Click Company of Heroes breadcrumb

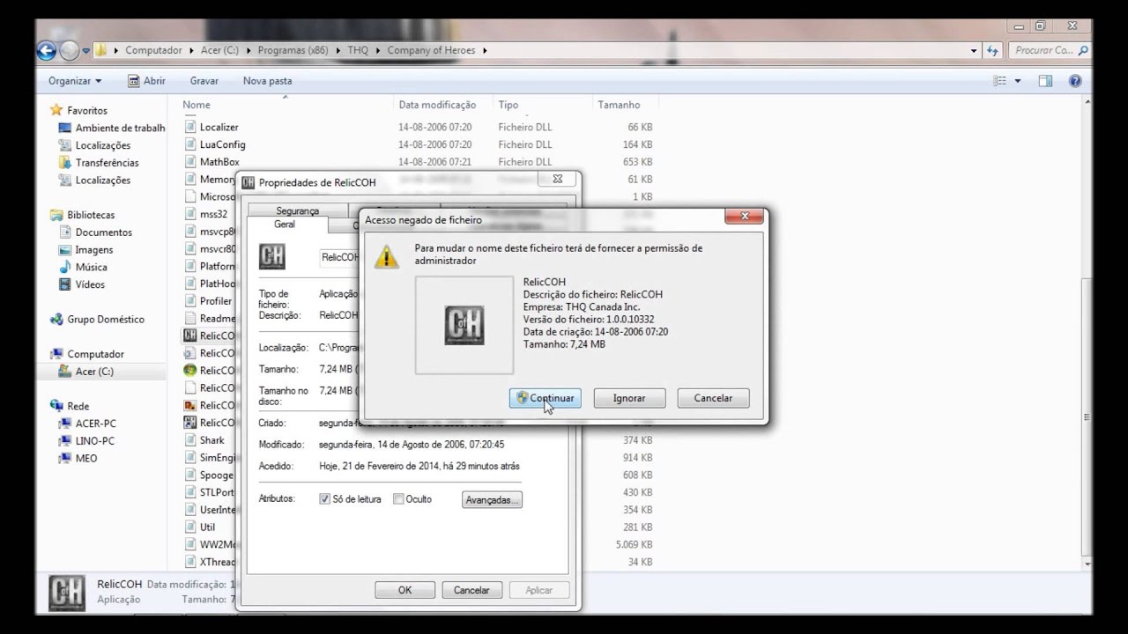tap(433, 50)
